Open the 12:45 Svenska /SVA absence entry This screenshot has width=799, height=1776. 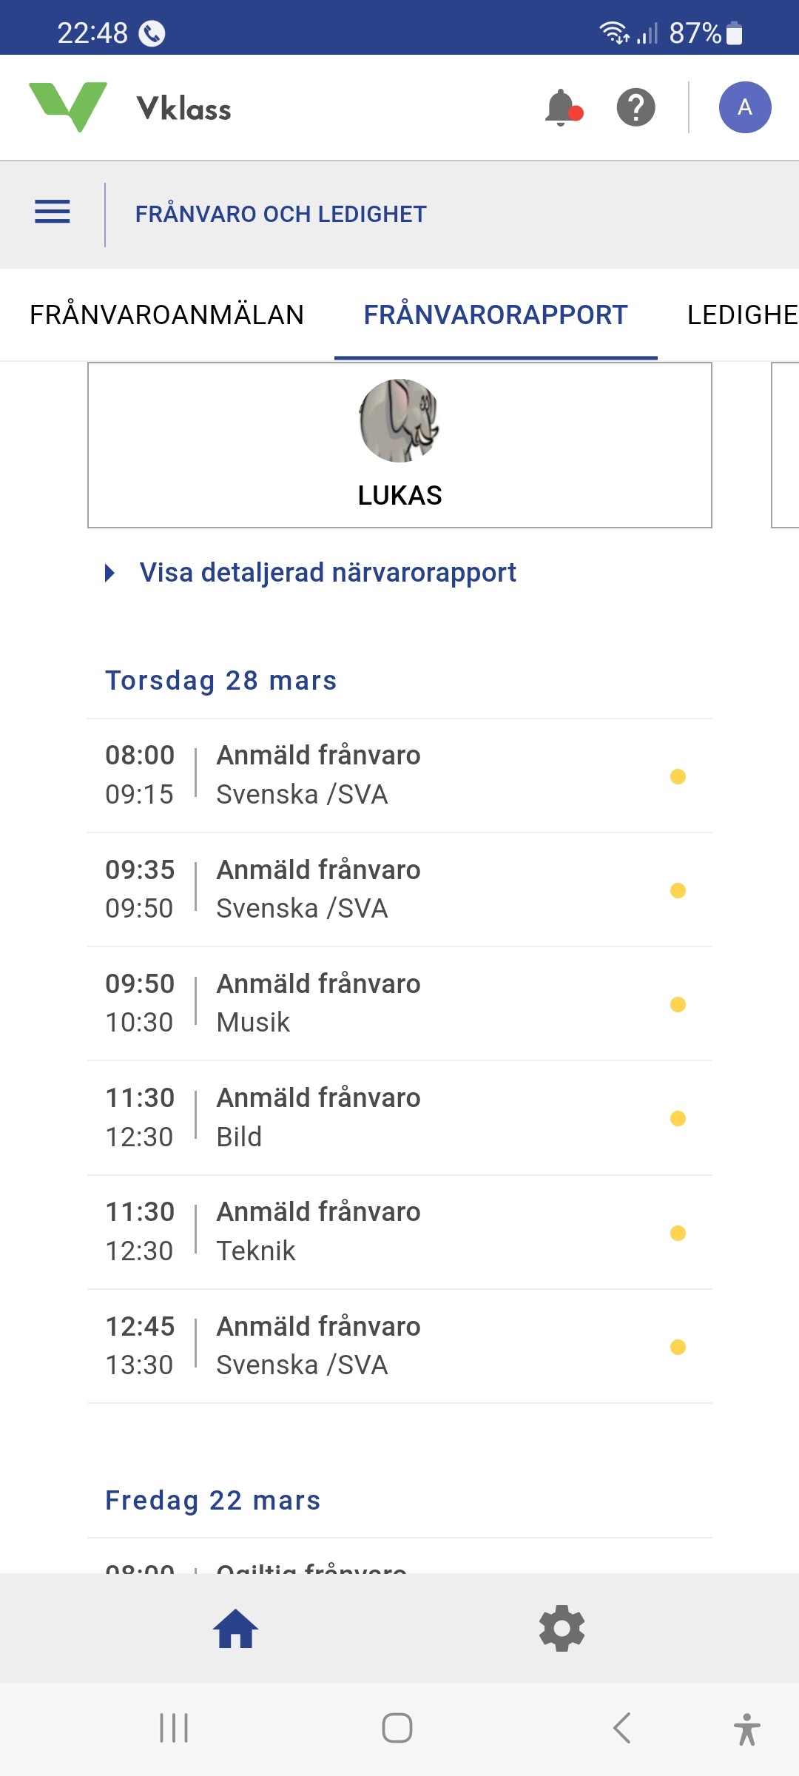point(399,1346)
